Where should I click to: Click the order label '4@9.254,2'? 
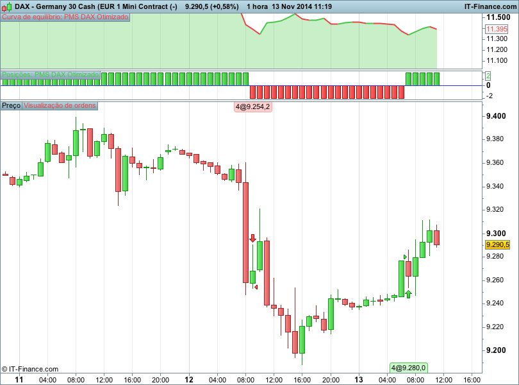253,107
